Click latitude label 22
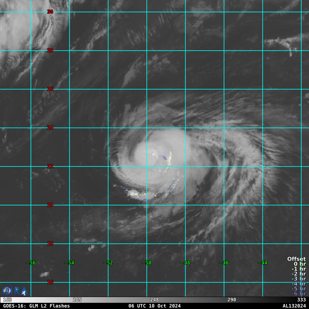 50,166
